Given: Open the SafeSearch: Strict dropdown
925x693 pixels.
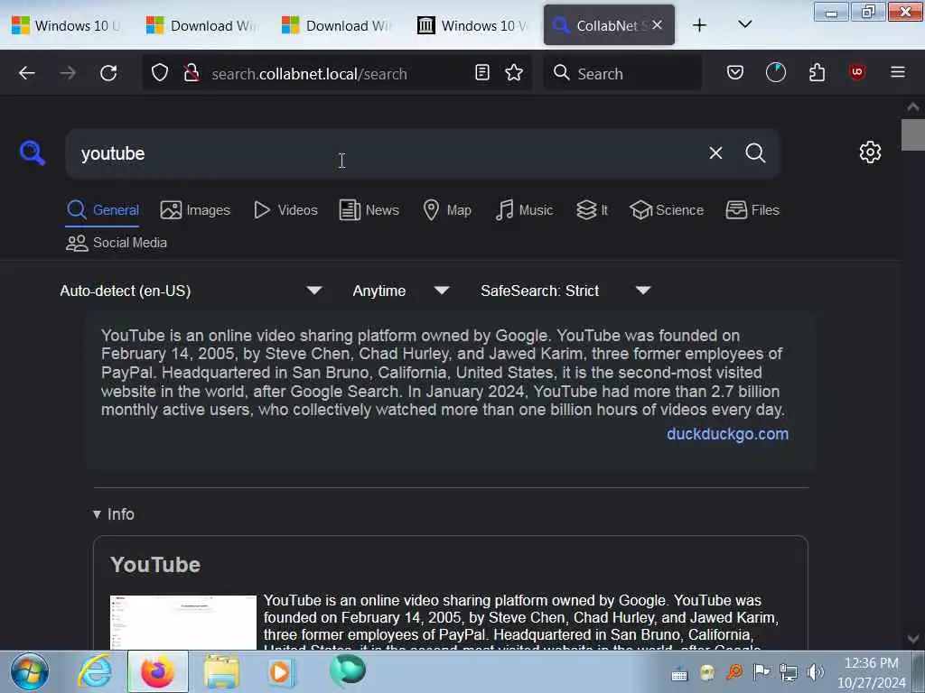Looking at the screenshot, I should 565,291.
